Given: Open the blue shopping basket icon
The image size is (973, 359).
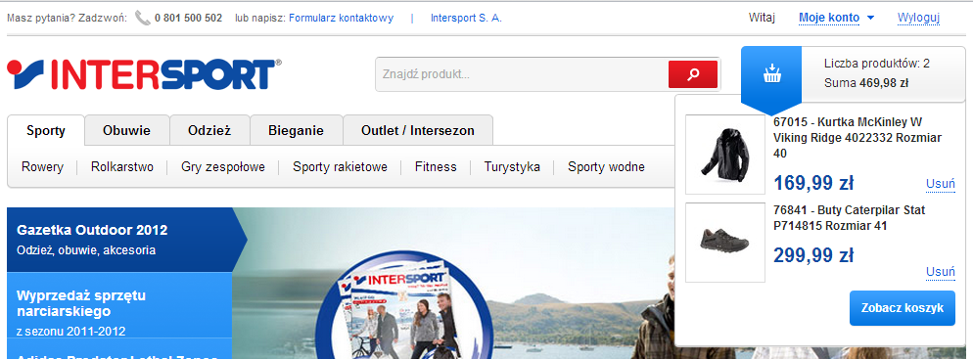Looking at the screenshot, I should pyautogui.click(x=771, y=74).
